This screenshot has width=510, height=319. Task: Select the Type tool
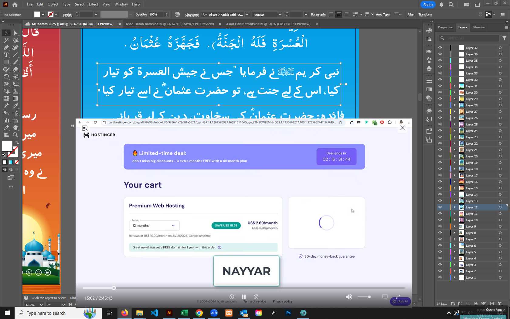[6, 55]
